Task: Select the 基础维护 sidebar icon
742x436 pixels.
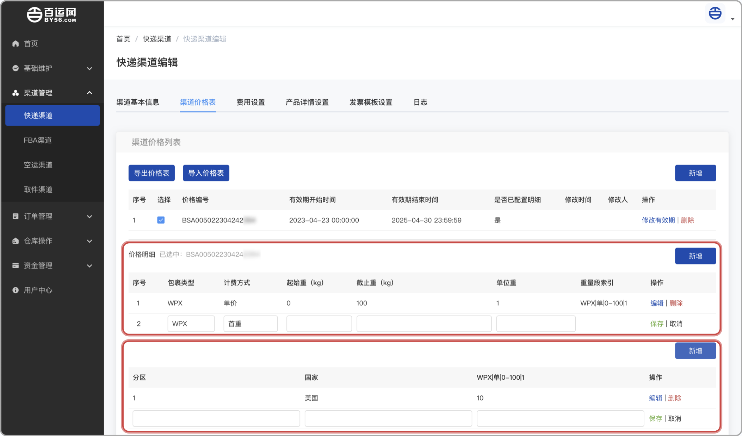Action: click(x=16, y=68)
